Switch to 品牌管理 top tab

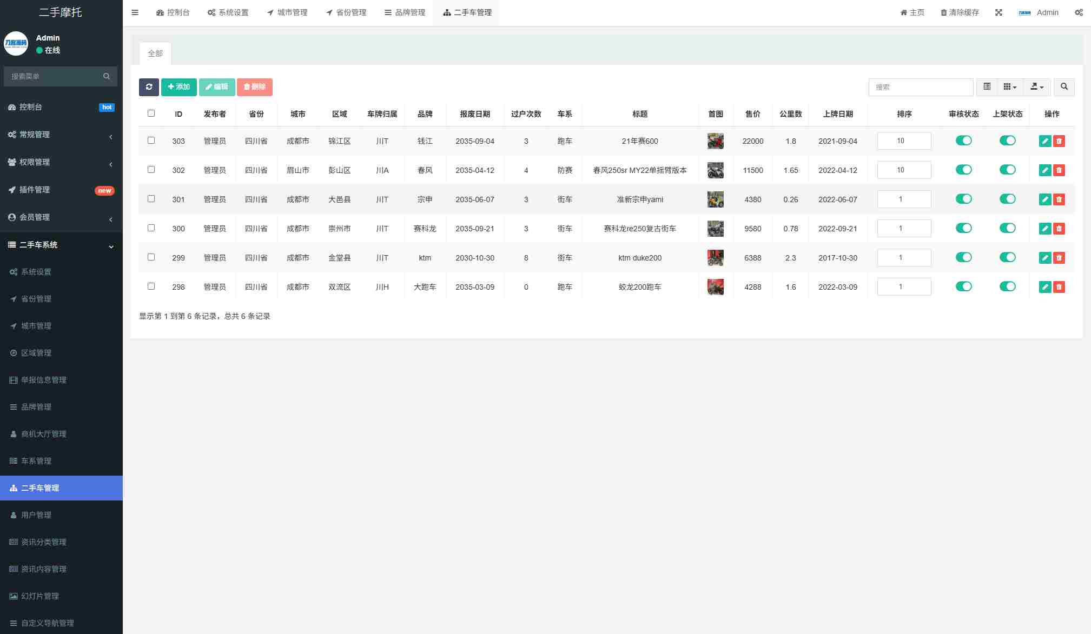point(405,12)
